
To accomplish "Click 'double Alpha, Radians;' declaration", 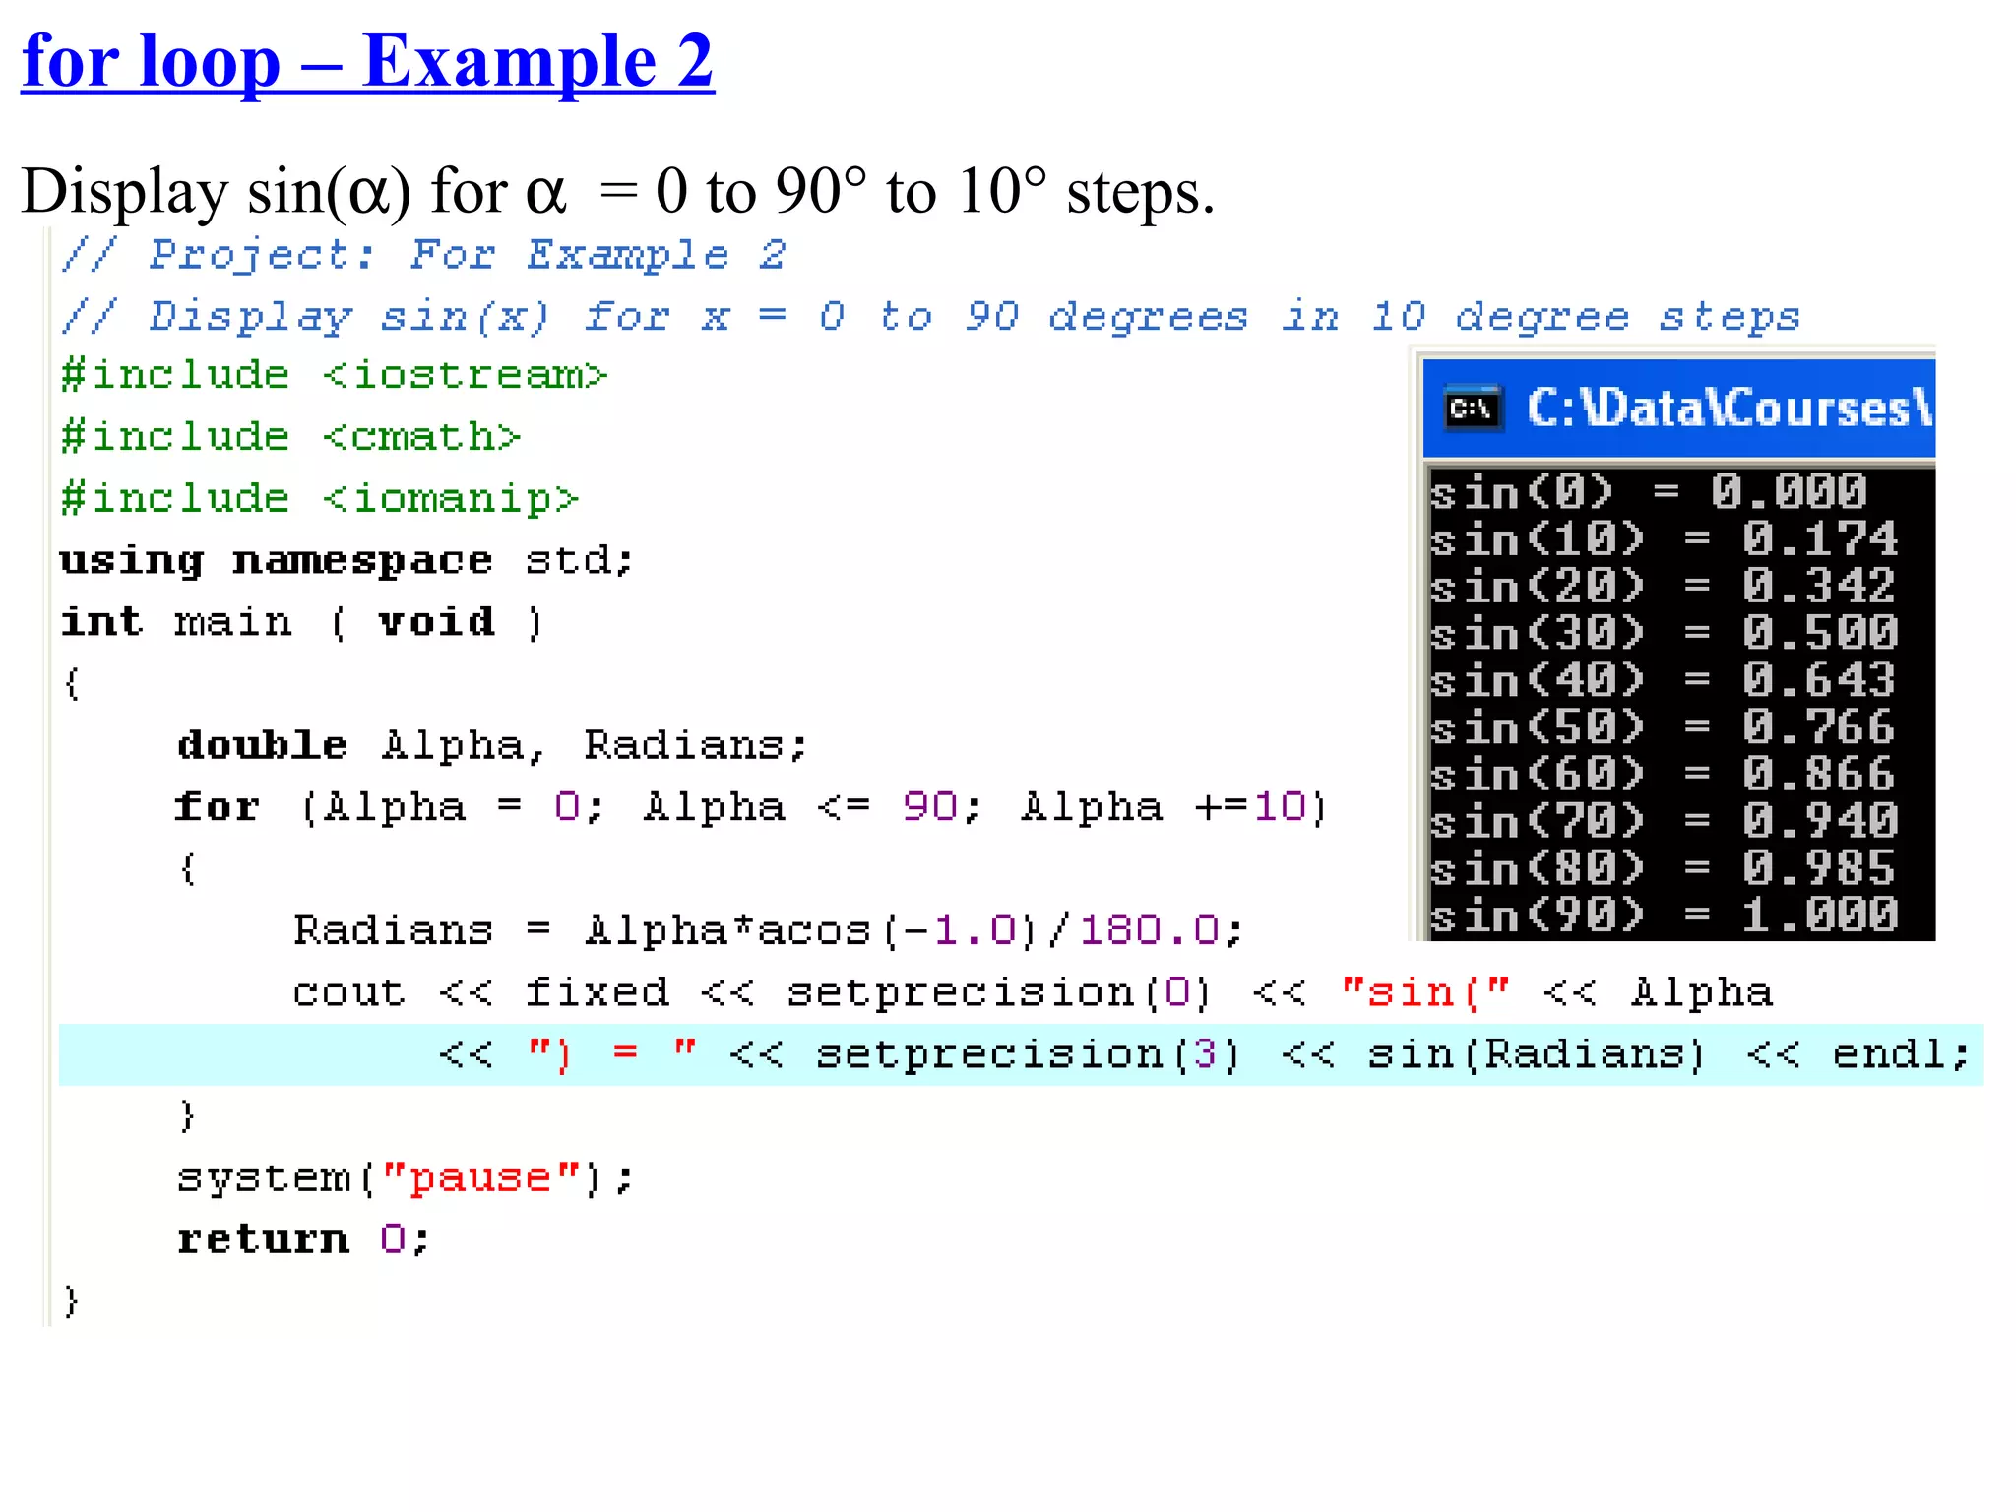I will tap(492, 745).
